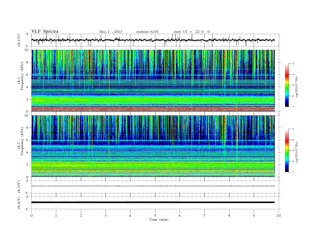The height and width of the screenshot is (242, 314).
Task: Click the log(PSD) label beside lower colorbar
Action: click(x=297, y=151)
